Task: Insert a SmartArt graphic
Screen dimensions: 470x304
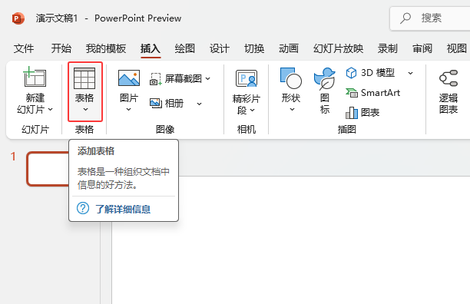Action: tap(372, 93)
